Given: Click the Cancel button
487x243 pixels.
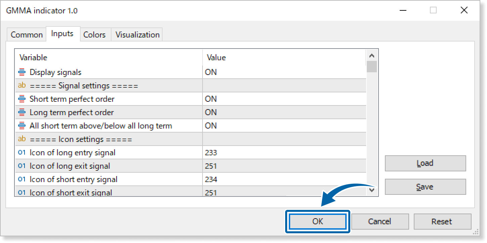Looking at the screenshot, I should click(380, 221).
